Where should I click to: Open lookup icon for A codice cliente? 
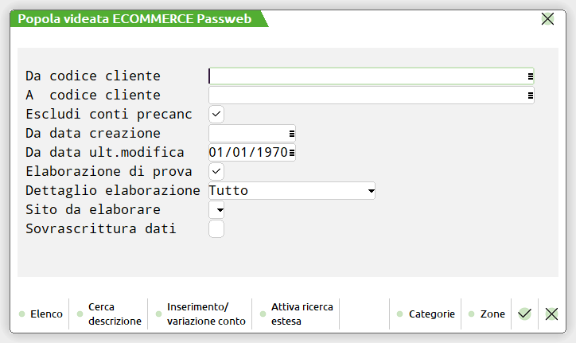[x=530, y=95]
